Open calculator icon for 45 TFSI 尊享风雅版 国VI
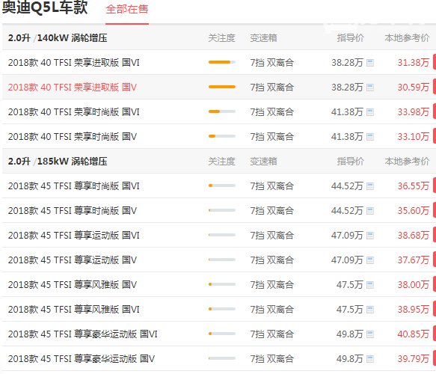Viewport: 436px width, 374px height. pos(370,310)
